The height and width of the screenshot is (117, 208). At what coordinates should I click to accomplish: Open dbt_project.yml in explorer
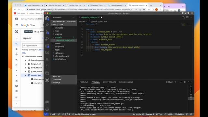62,56
